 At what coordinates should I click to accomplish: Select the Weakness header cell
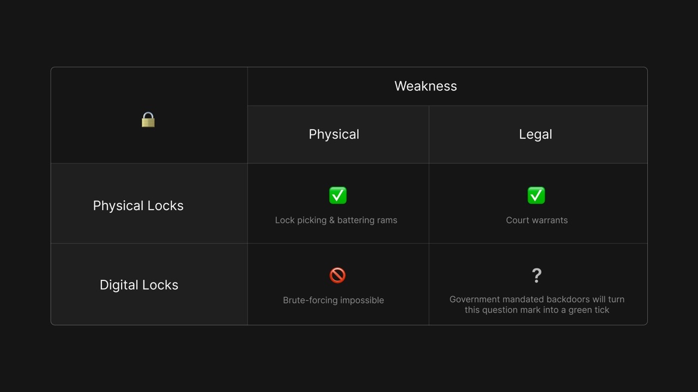(x=425, y=86)
